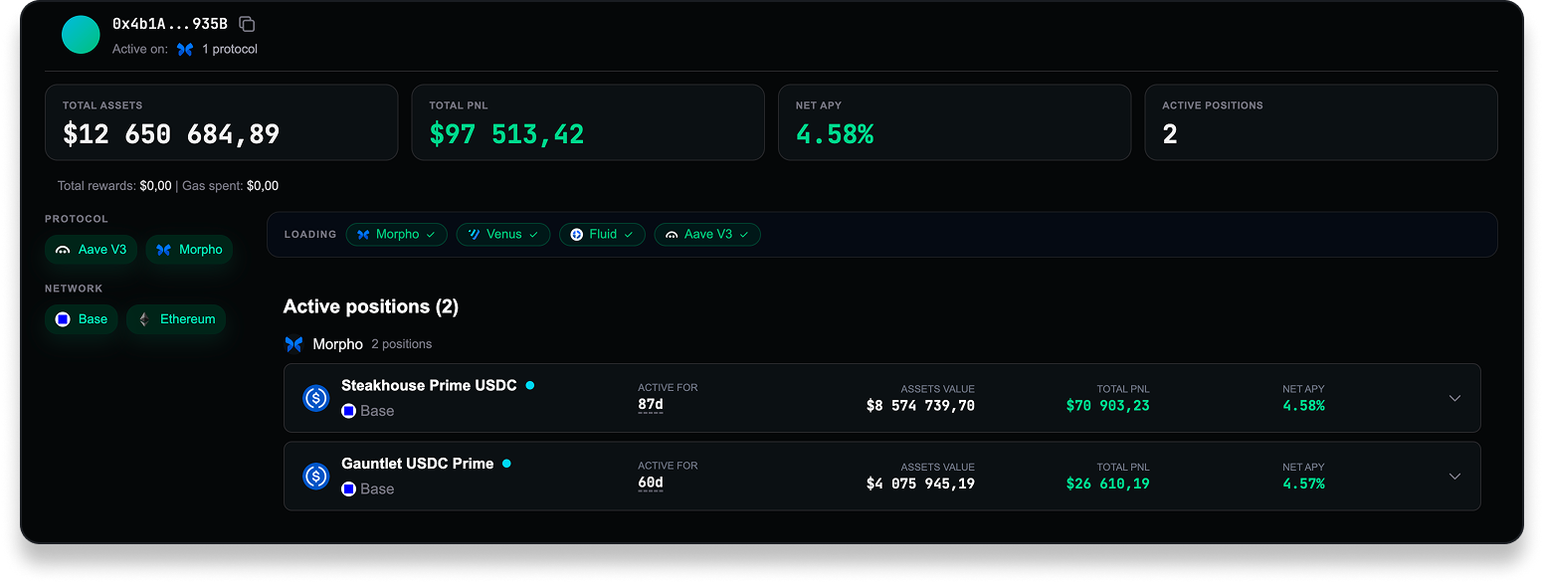Click '1 protocol' text in header
The height and width of the screenshot is (584, 1544).
(x=230, y=49)
